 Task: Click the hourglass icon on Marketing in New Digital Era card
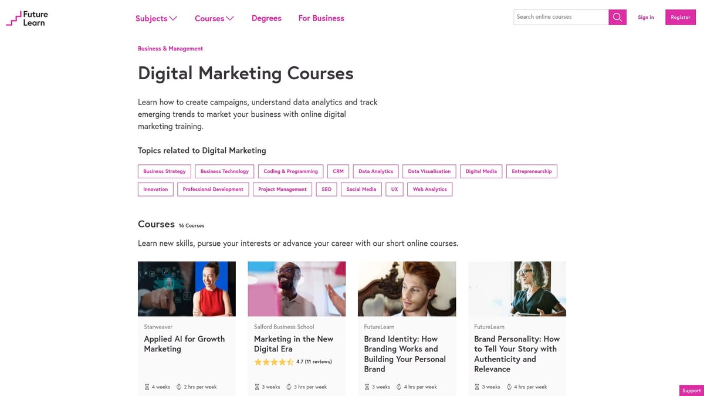[x=257, y=387]
